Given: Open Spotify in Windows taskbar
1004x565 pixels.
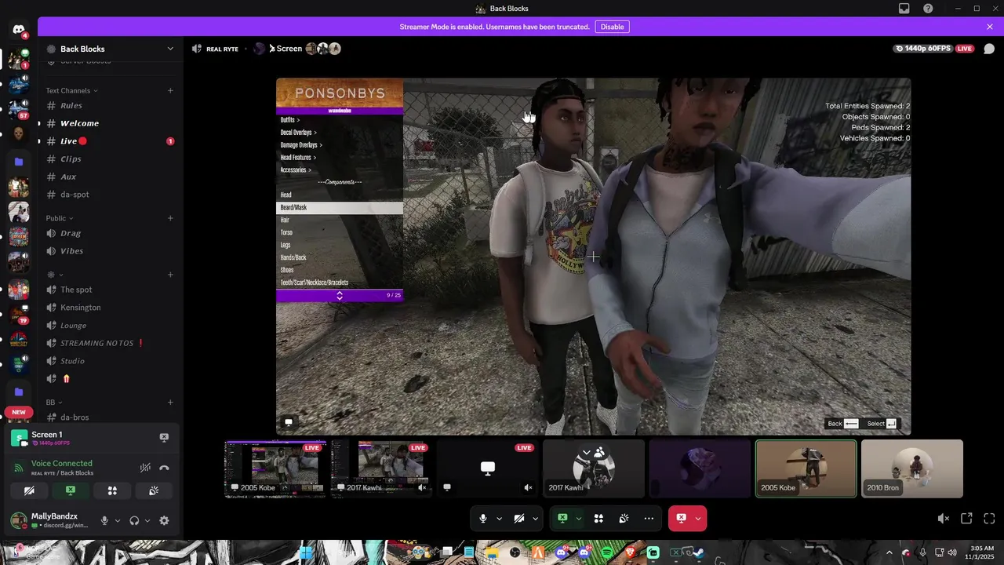Looking at the screenshot, I should (607, 553).
